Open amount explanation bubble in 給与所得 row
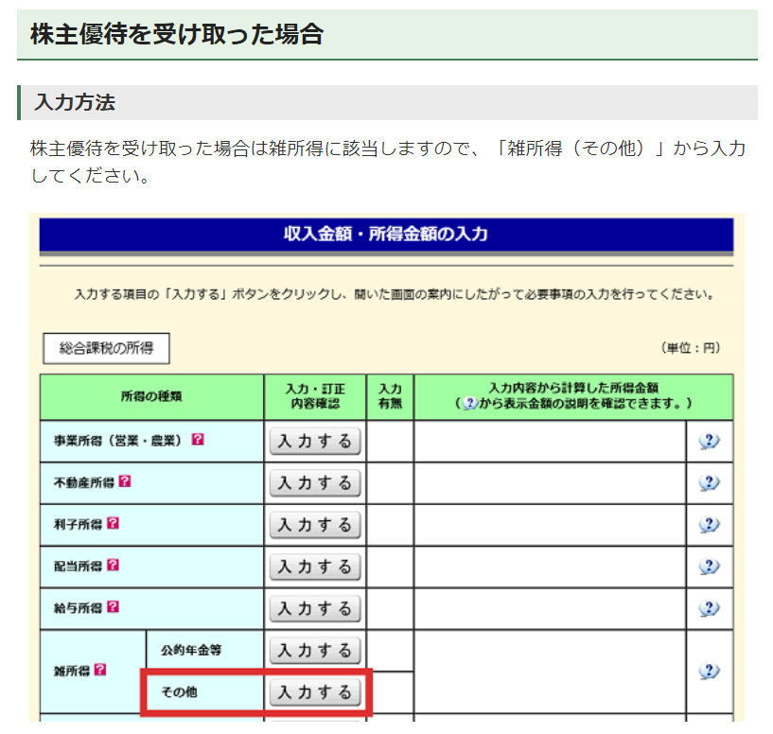This screenshot has width=773, height=734. point(709,608)
